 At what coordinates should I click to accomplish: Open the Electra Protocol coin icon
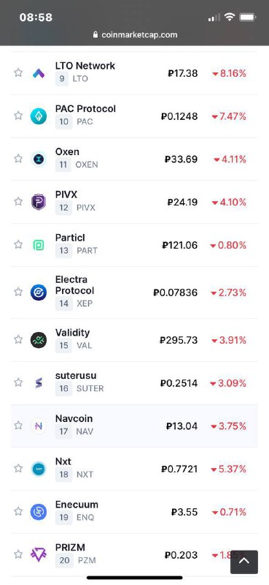pos(39,292)
